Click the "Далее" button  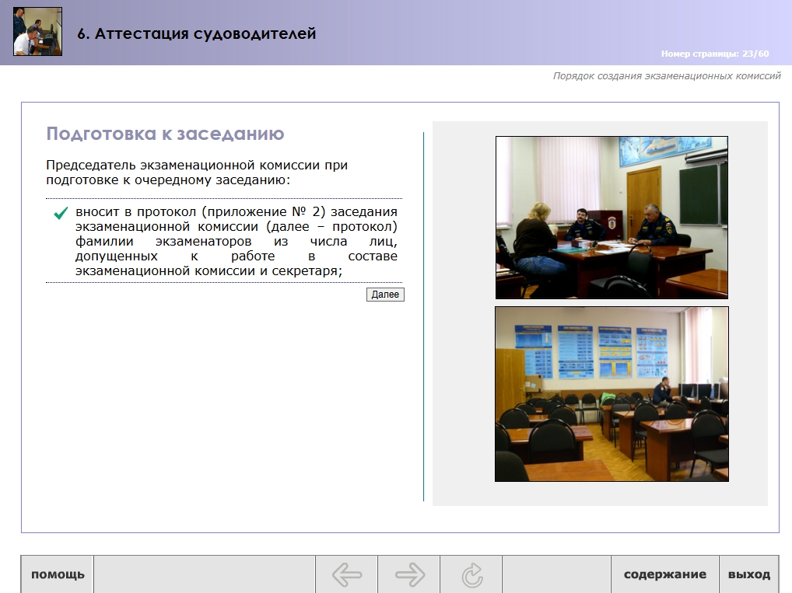click(x=385, y=295)
